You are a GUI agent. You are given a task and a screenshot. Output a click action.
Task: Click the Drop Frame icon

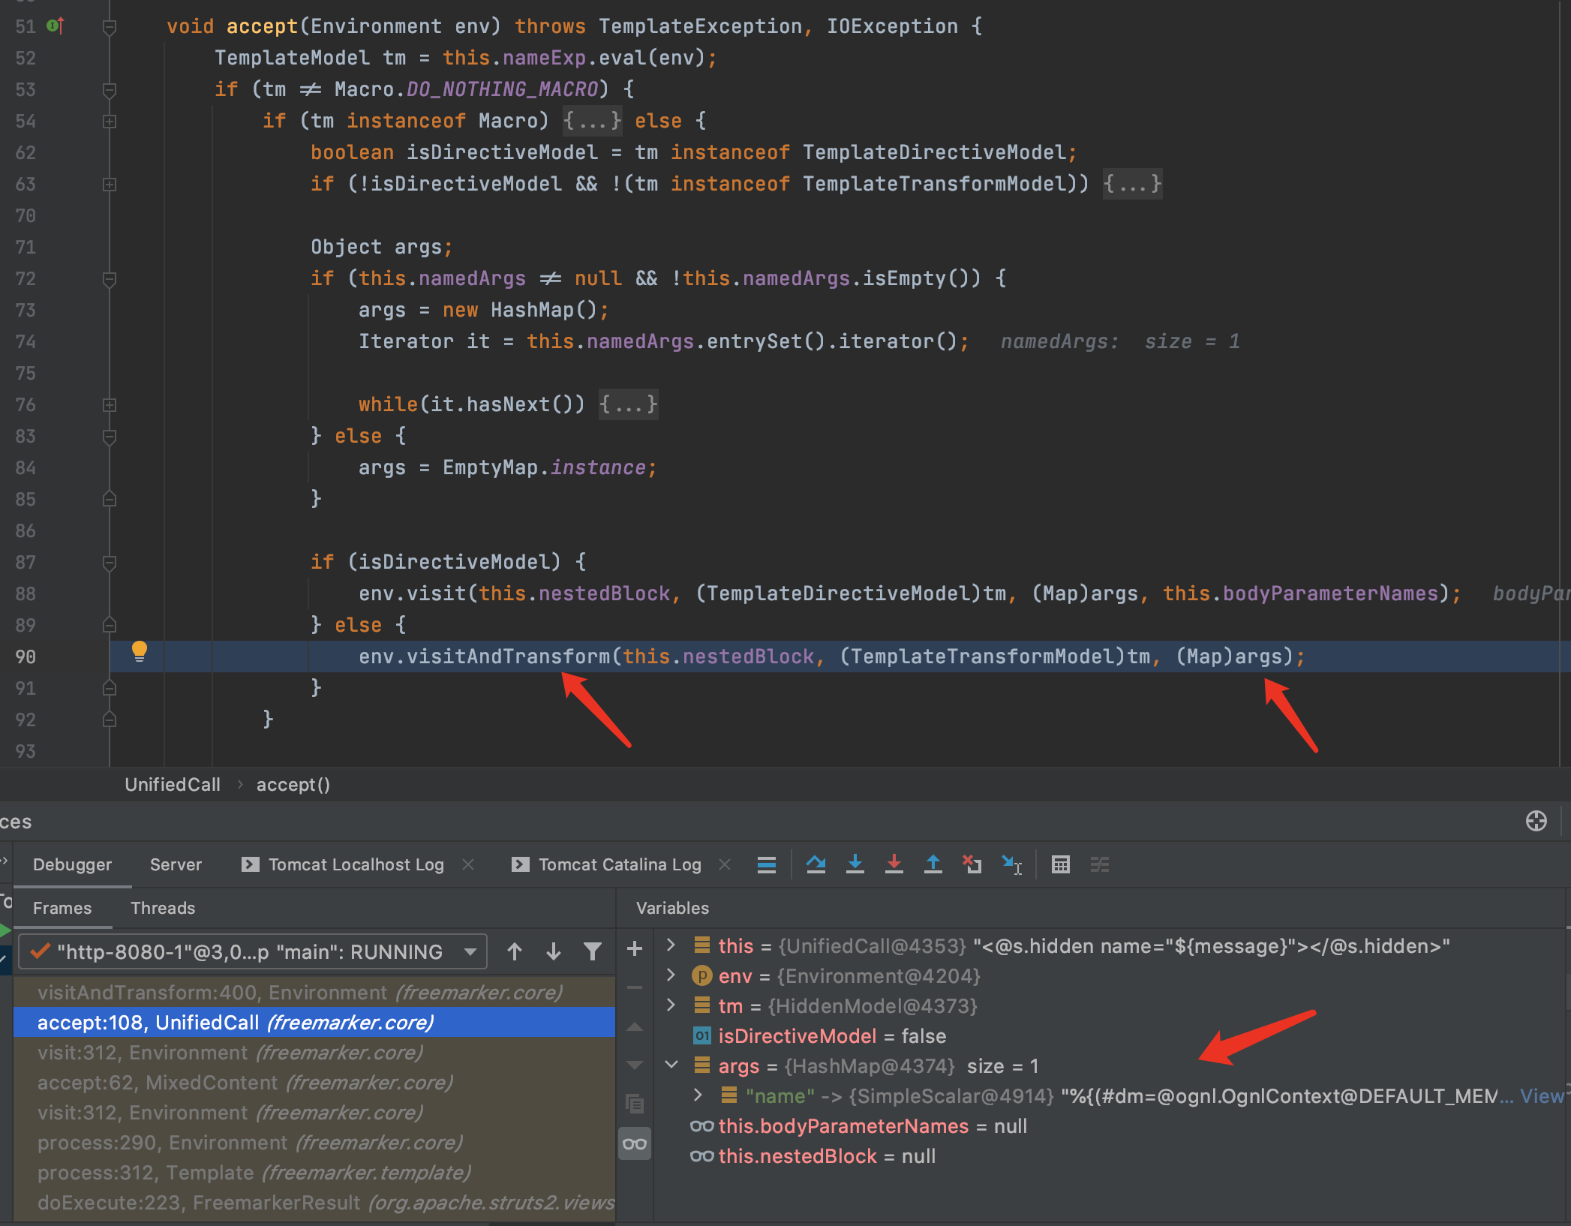[972, 864]
